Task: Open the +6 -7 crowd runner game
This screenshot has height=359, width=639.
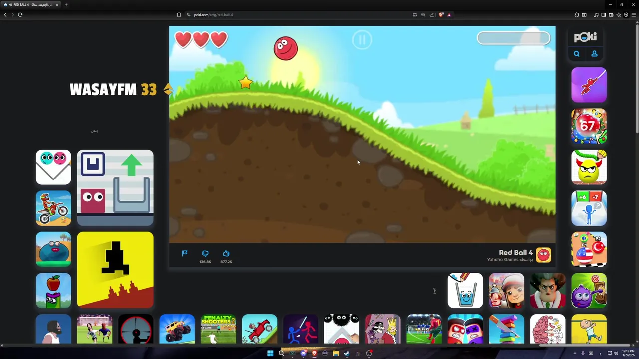Action: [x=589, y=208]
